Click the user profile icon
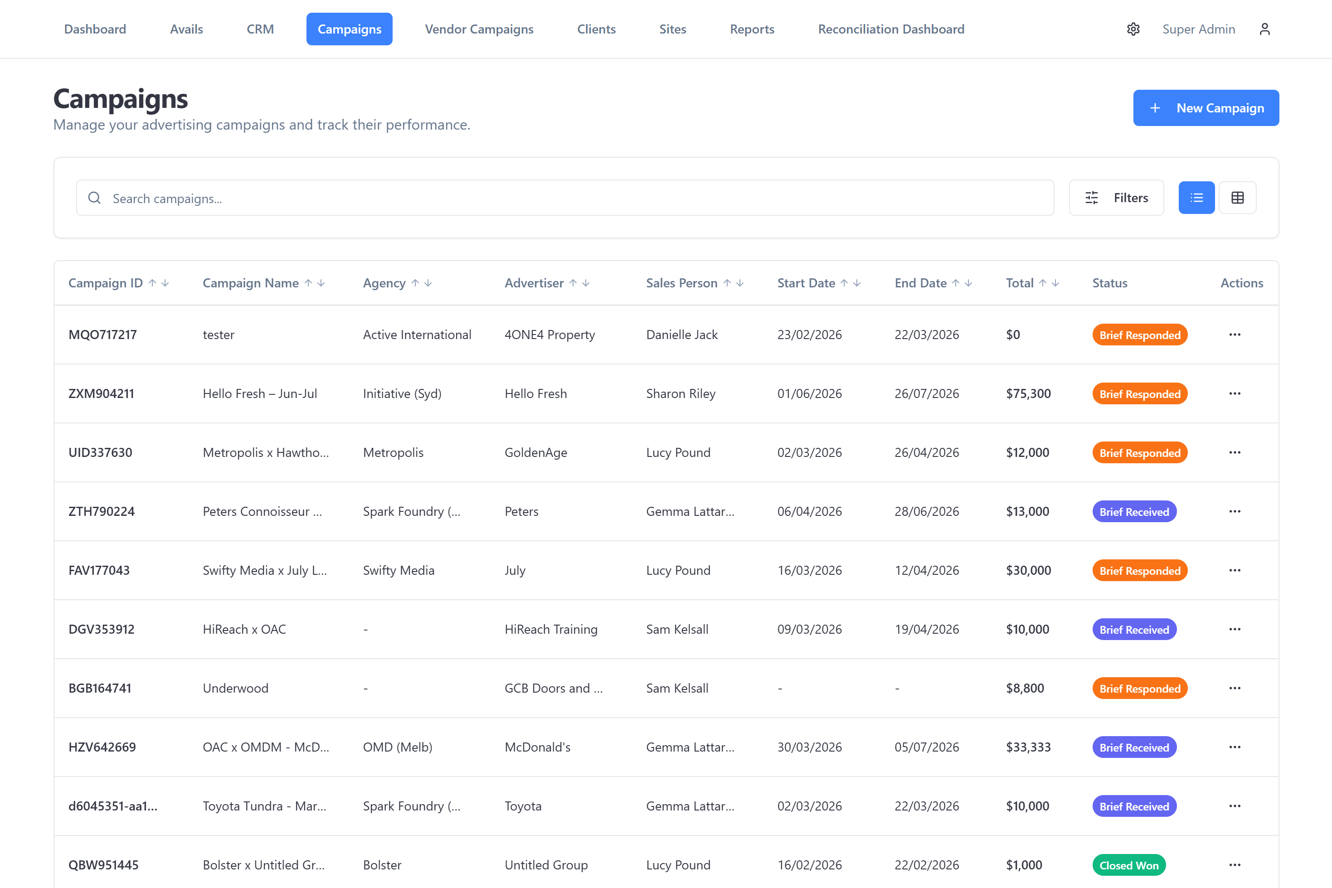 point(1264,29)
